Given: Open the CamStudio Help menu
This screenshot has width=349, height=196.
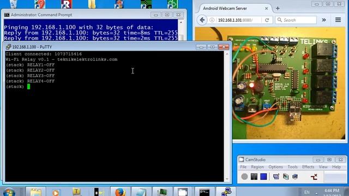Looking at the screenshot, I should (x=336, y=167).
